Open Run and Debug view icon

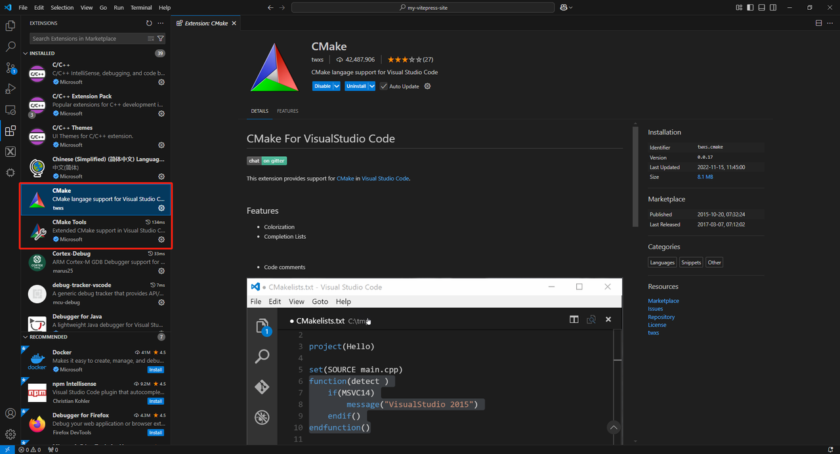[10, 89]
